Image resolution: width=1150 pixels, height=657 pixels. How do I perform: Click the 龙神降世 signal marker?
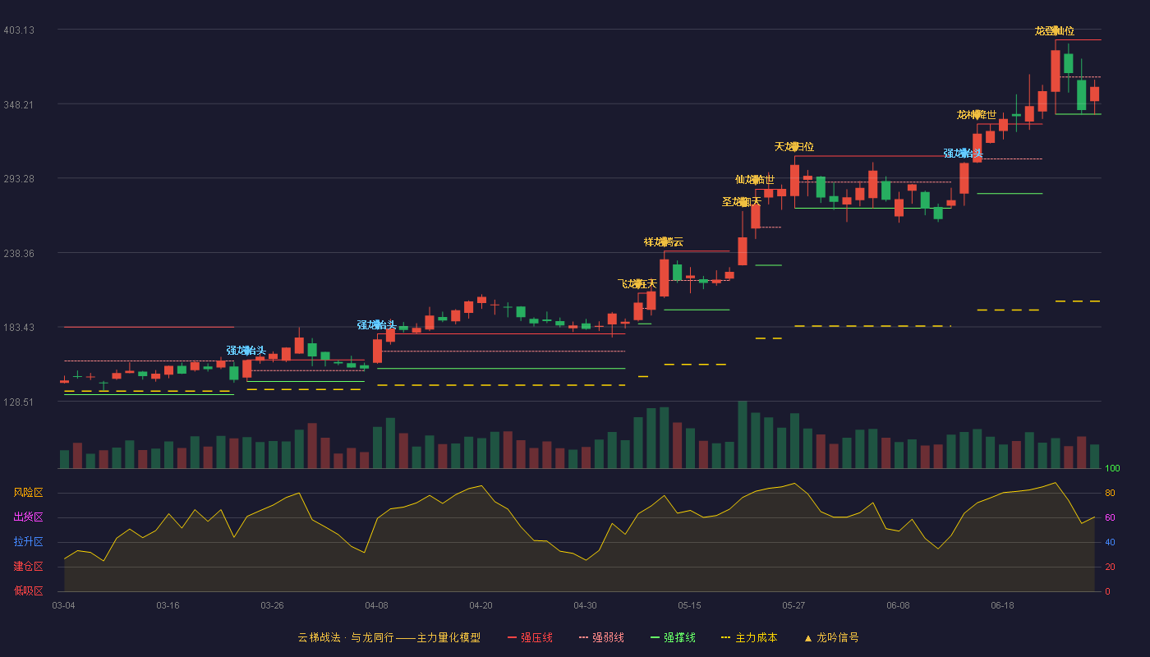click(977, 114)
